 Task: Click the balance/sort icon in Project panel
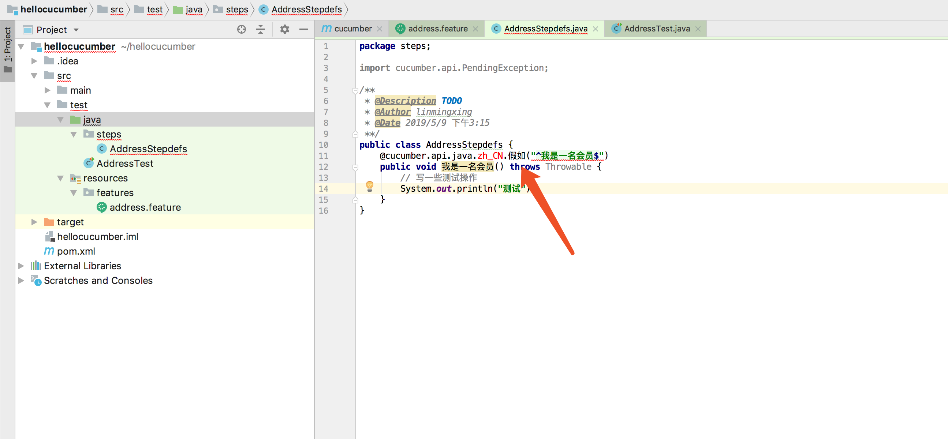(x=261, y=29)
